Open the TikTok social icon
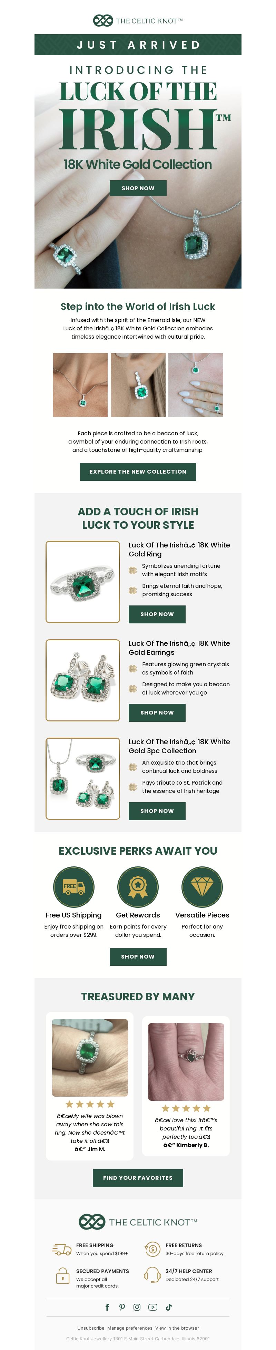Image resolution: width=276 pixels, height=1350 pixels. 169,1307
